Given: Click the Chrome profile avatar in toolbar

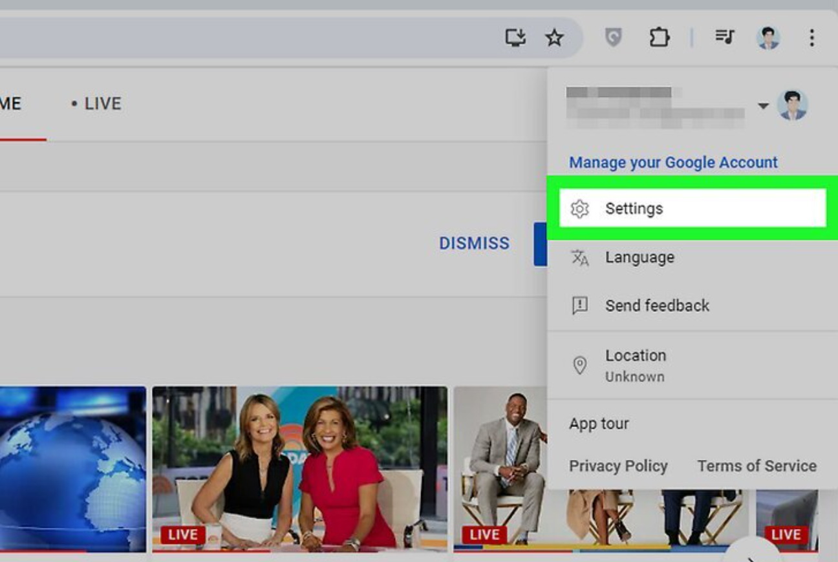Looking at the screenshot, I should coord(768,37).
